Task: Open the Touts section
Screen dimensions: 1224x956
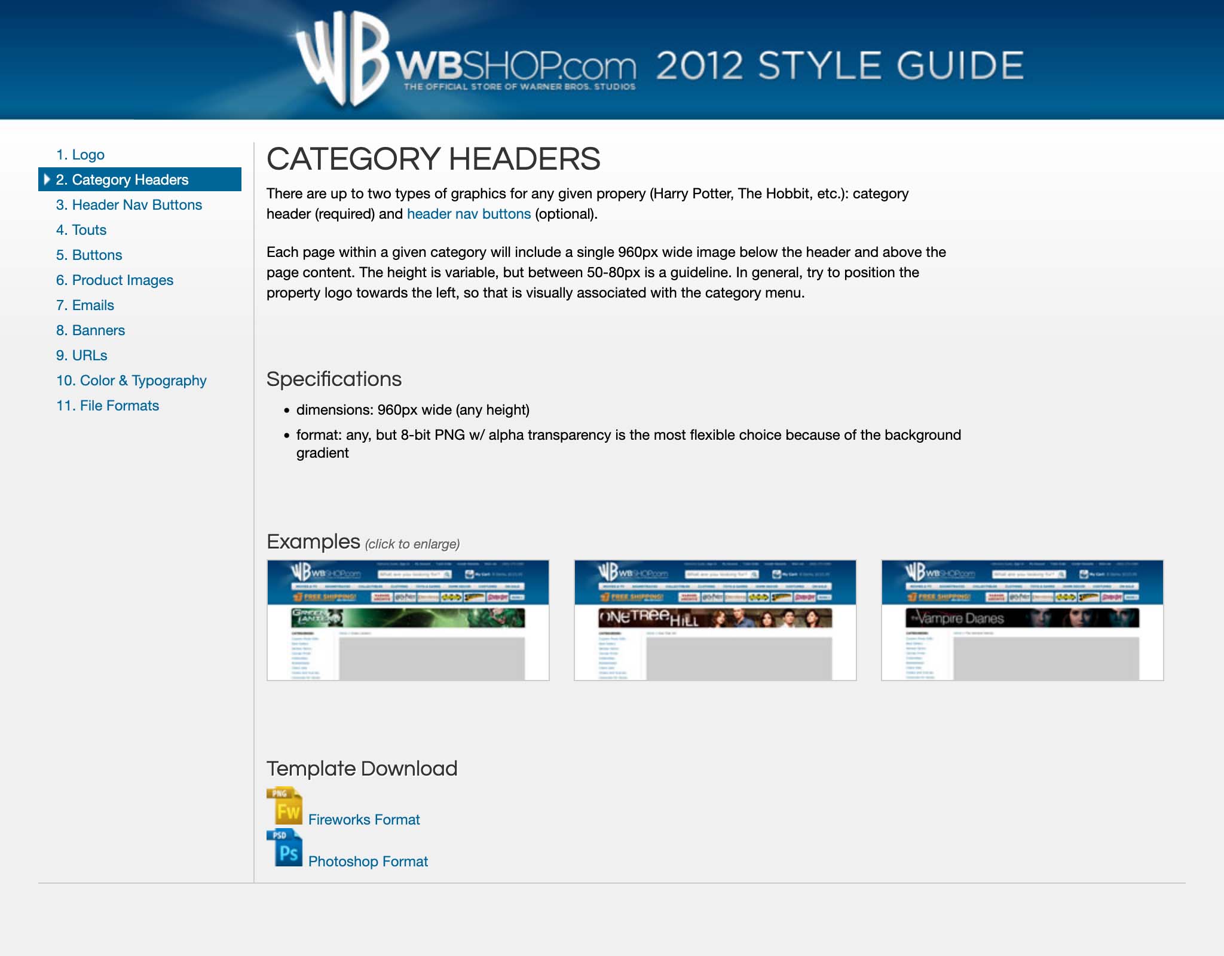Action: [x=81, y=230]
